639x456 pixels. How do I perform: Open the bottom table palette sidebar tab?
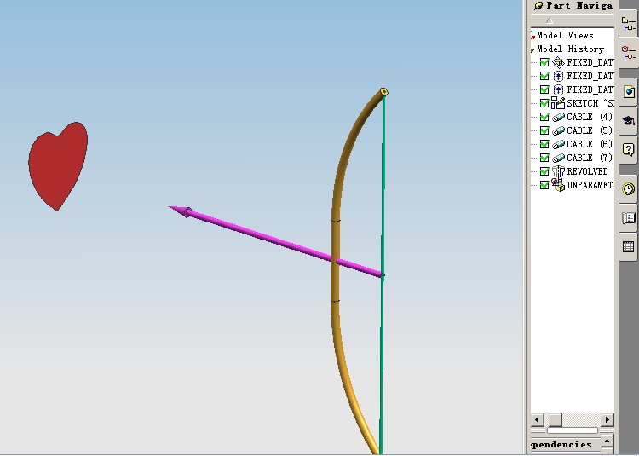click(629, 247)
